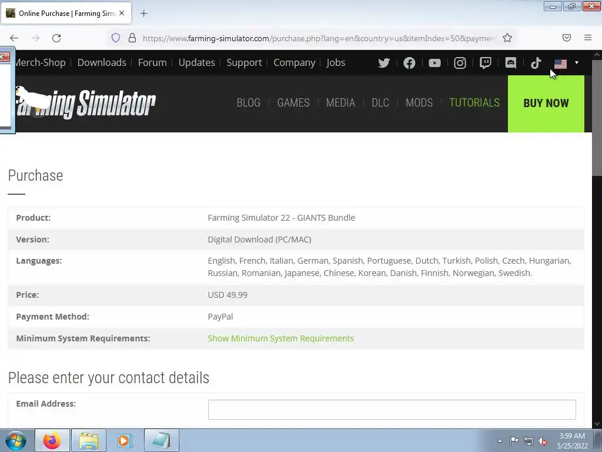602x452 pixels.
Task: Click 'Farming Simulator 22 - GIANTS Bundle' text
Action: (282, 218)
